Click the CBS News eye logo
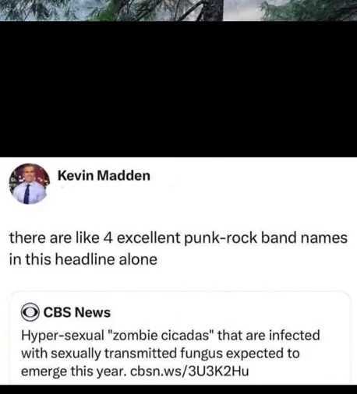Viewport: 357px width, 394px height. 30,312
